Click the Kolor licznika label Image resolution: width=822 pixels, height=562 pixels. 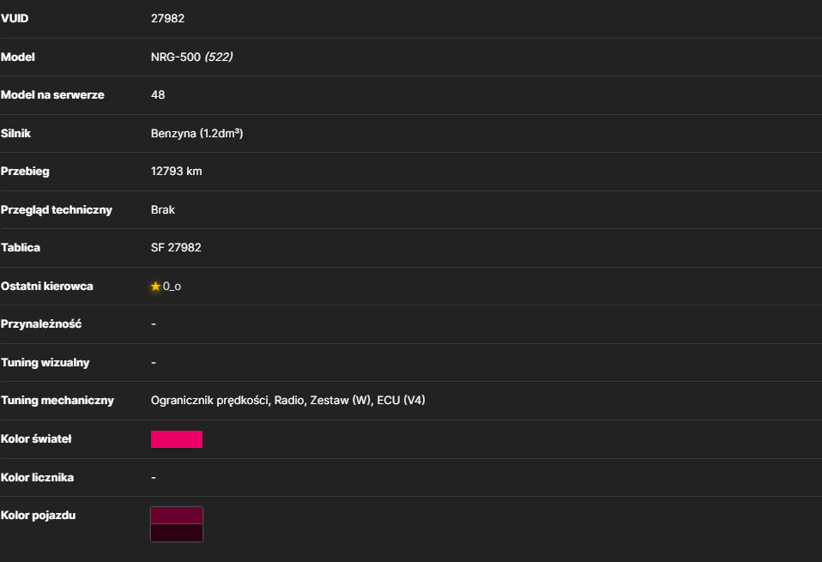click(37, 478)
